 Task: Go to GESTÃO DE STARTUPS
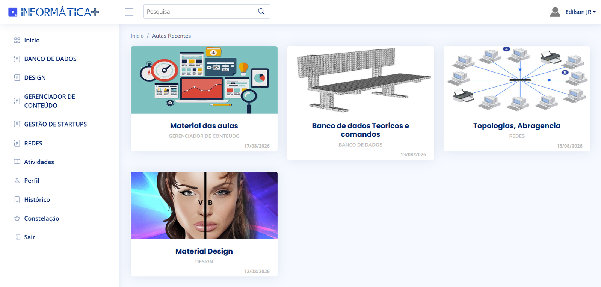tap(56, 124)
